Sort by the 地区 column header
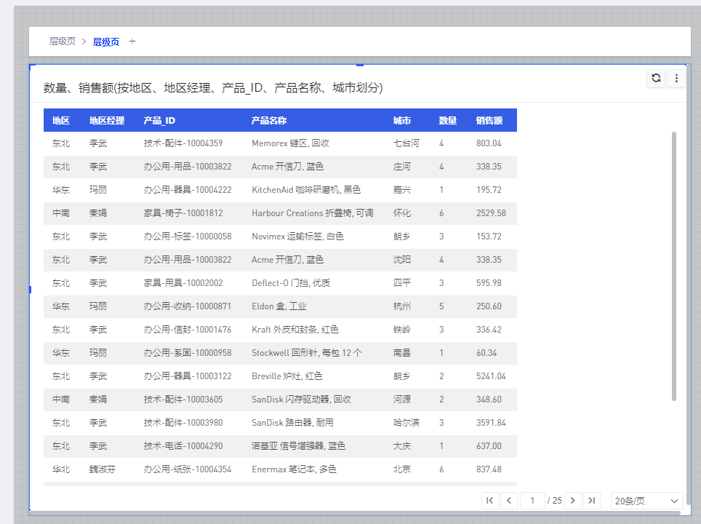Image resolution: width=701 pixels, height=524 pixels. pos(61,120)
